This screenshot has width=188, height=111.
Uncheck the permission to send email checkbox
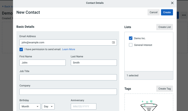tap(21, 49)
